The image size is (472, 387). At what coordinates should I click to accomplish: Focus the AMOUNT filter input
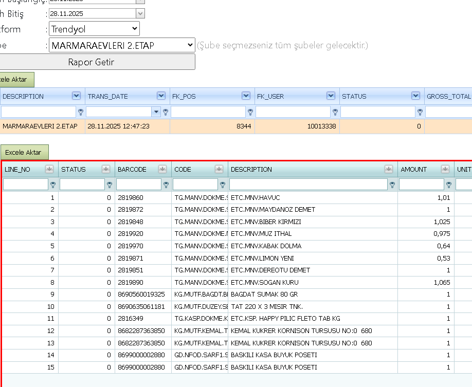[x=422, y=185]
